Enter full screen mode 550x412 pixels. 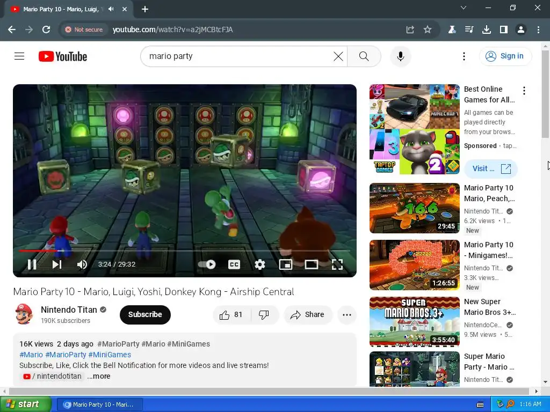pos(337,264)
